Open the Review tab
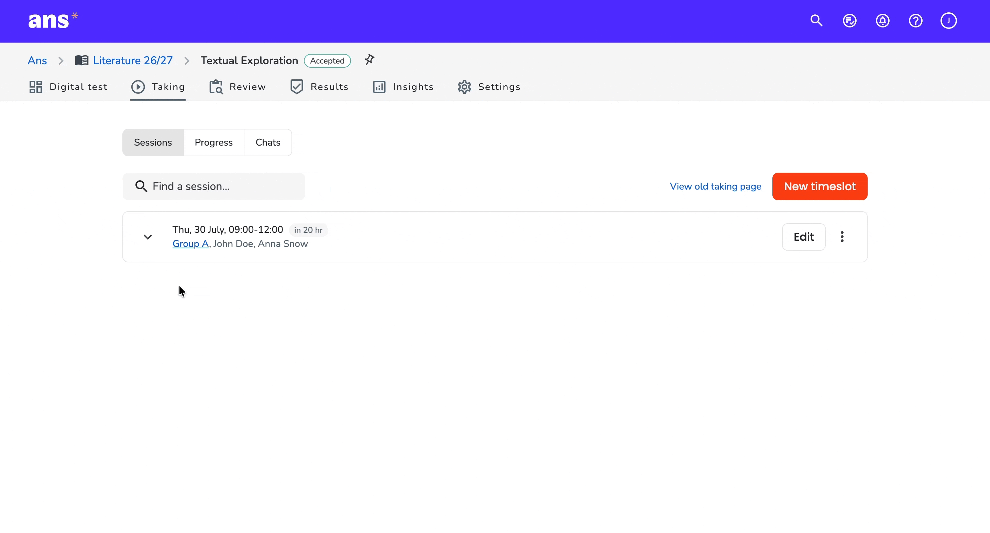990x533 pixels. tap(237, 87)
